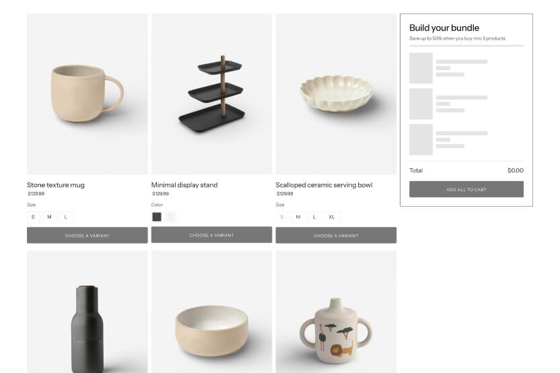Select size S for Stone texture mug
The image size is (560, 373).
[x=33, y=217]
